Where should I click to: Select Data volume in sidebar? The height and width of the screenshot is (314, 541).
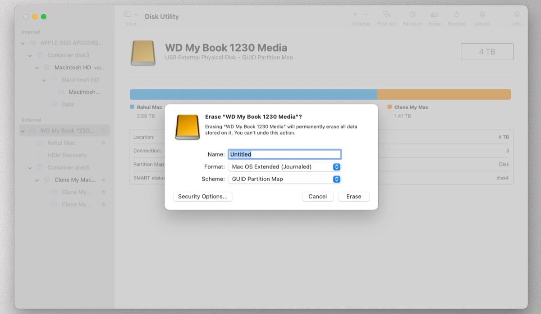64,104
